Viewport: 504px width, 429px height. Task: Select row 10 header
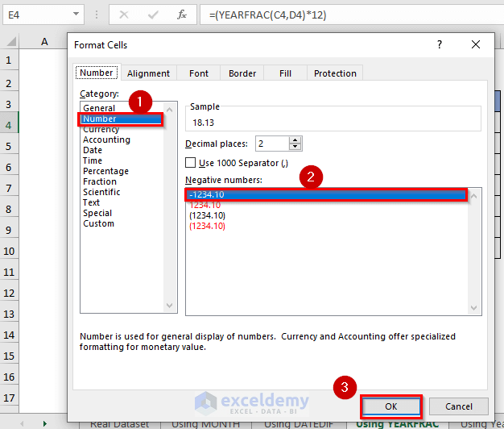pyautogui.click(x=9, y=251)
